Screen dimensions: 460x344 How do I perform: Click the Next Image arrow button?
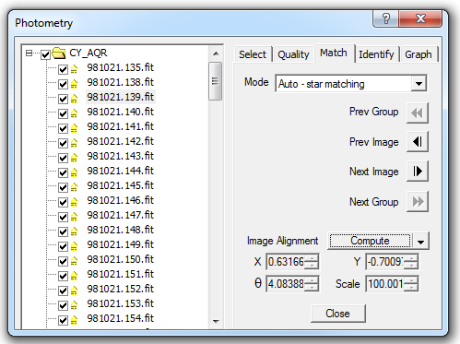[x=417, y=171]
